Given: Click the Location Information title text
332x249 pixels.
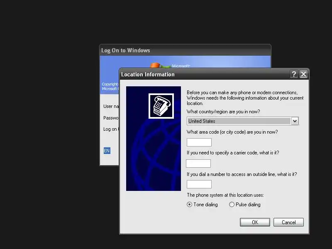Looking at the screenshot, I should [x=148, y=75].
